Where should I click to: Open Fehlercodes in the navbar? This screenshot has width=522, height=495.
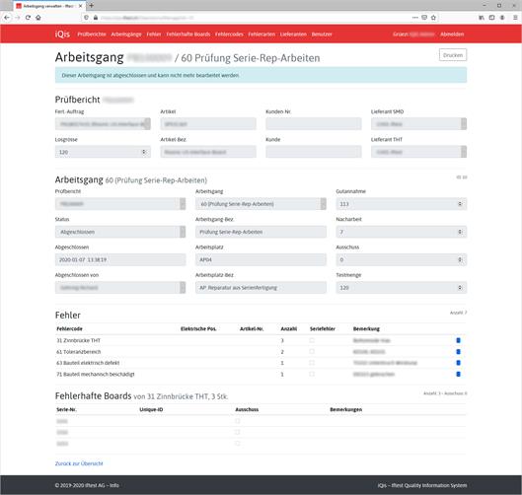point(229,35)
